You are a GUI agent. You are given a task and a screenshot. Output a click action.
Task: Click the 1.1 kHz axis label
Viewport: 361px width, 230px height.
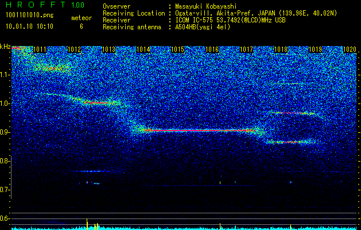coord(5,75)
